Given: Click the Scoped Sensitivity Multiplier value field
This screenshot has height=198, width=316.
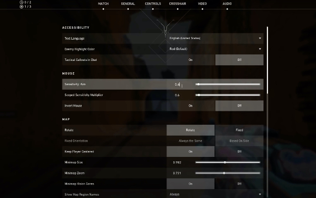Looking at the screenshot, I should 177,95.
